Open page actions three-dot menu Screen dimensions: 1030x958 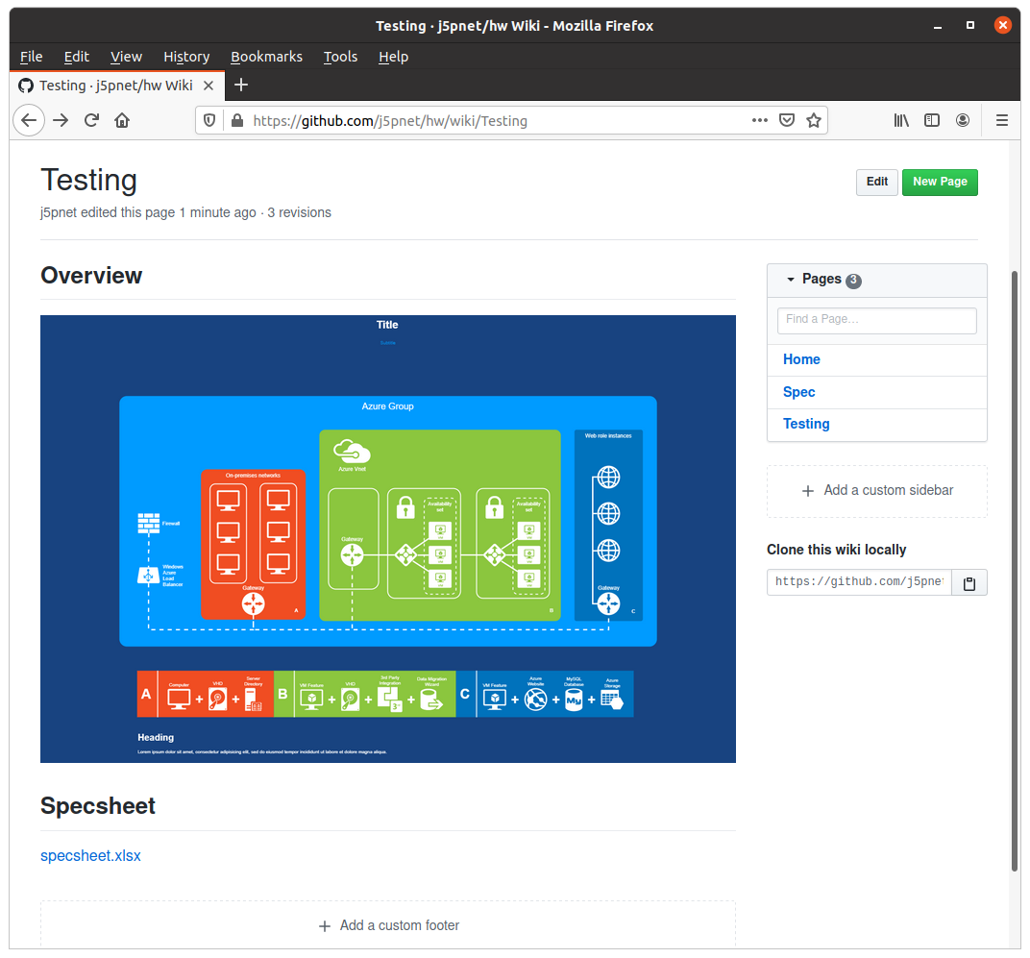(759, 120)
